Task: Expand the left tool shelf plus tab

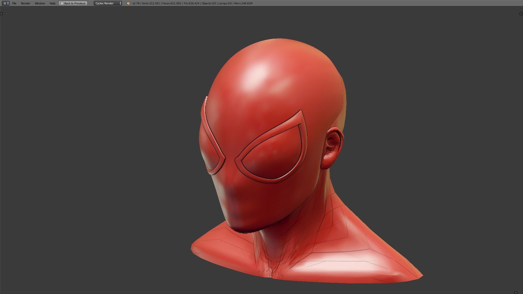Action: coord(1,14)
